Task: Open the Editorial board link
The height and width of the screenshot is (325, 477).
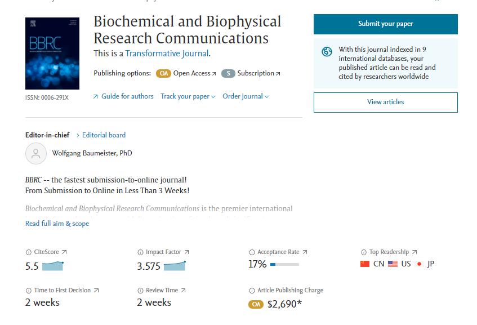Action: point(104,135)
